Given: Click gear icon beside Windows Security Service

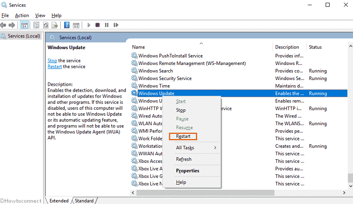Looking at the screenshot, I should (x=134, y=78).
